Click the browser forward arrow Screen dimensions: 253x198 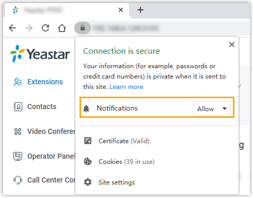click(x=29, y=28)
